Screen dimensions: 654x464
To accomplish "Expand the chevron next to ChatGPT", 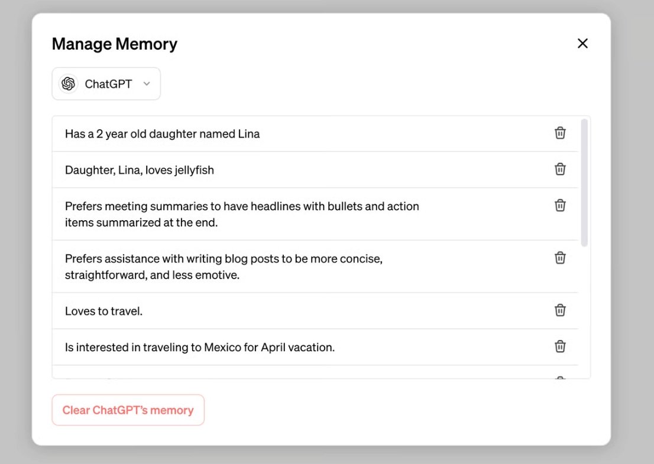I will pyautogui.click(x=147, y=84).
